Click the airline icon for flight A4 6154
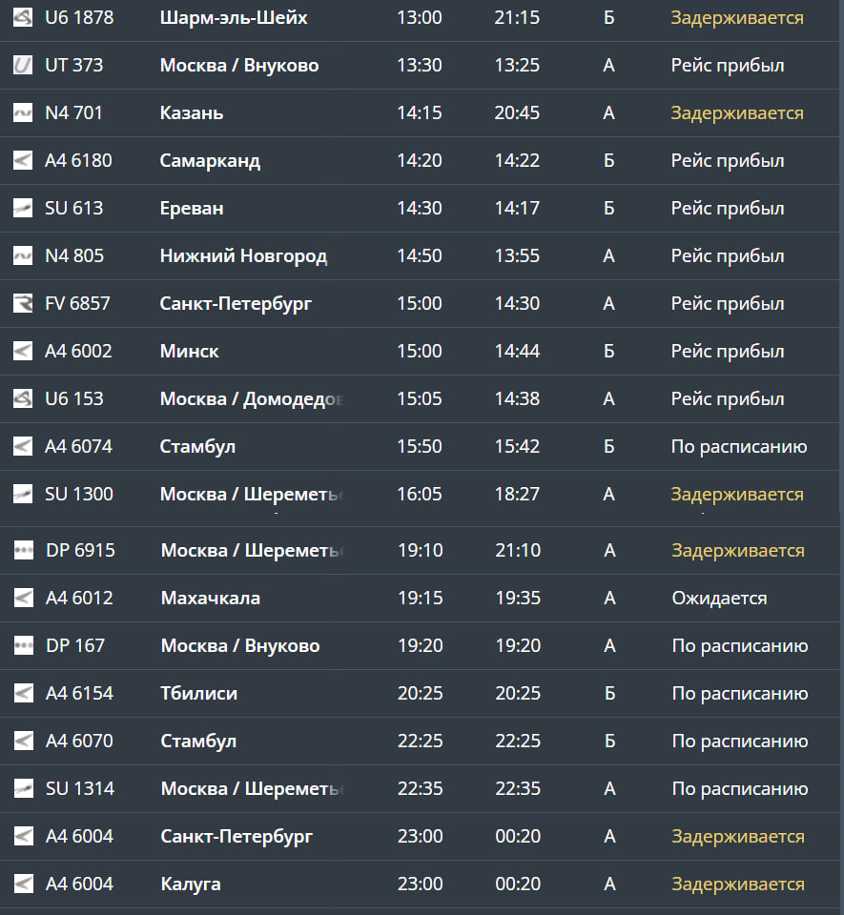The width and height of the screenshot is (844, 915). coord(24,694)
